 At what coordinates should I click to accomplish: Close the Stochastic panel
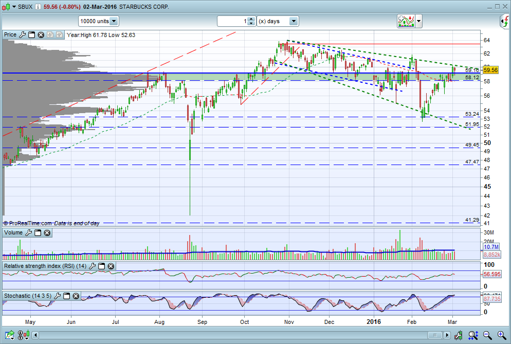pos(76,296)
